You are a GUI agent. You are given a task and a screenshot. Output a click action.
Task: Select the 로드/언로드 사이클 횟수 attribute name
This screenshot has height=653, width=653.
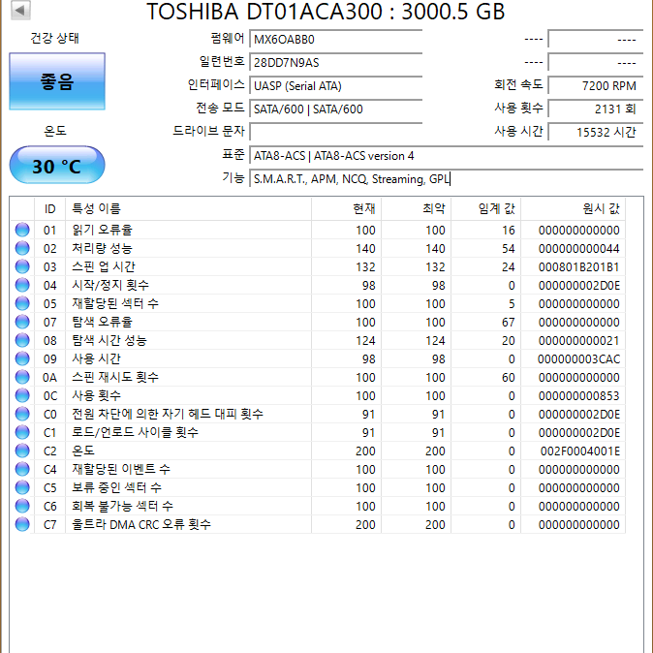tap(135, 432)
